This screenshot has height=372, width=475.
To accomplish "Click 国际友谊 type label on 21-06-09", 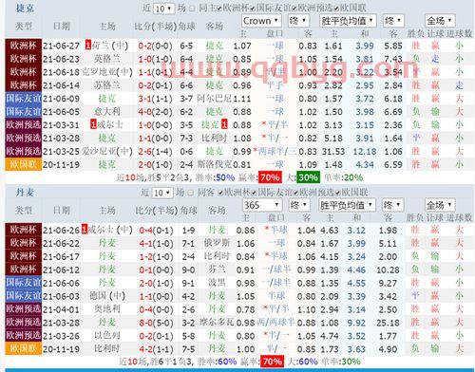I will [x=23, y=99].
